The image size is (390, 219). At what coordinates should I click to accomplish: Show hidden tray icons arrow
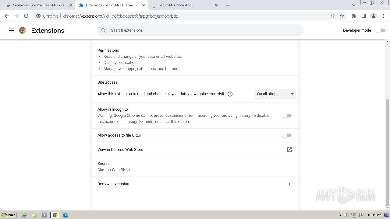tap(340, 215)
